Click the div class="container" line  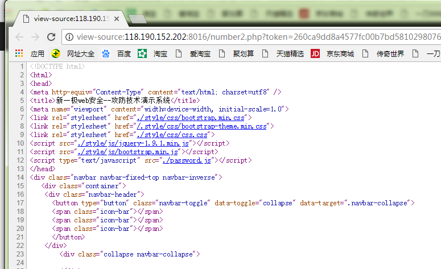(84, 186)
